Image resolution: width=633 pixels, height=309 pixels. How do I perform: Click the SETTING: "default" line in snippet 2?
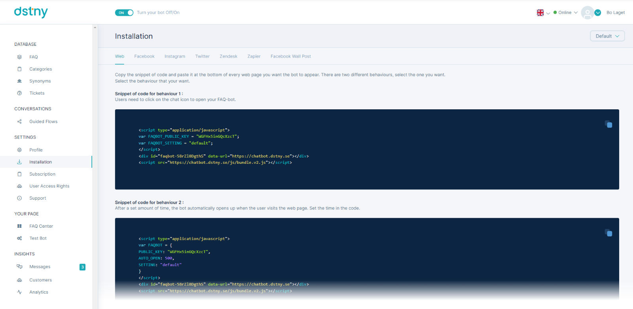pyautogui.click(x=160, y=265)
